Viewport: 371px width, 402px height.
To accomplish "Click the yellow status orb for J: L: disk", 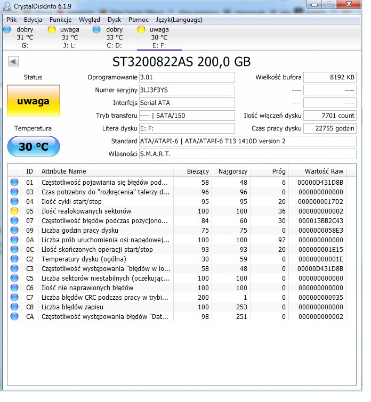I will click(52, 29).
